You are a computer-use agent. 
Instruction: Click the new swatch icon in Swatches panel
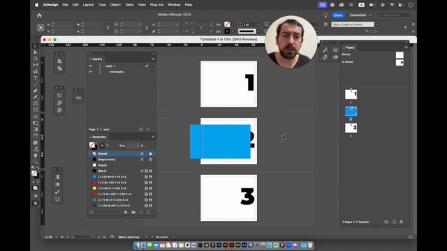(x=141, y=212)
